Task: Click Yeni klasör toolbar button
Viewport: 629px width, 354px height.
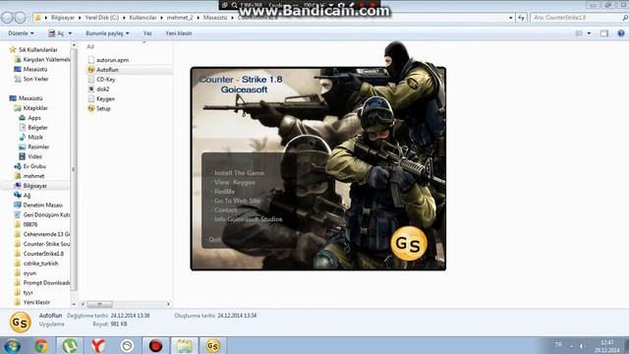Action: coord(179,33)
